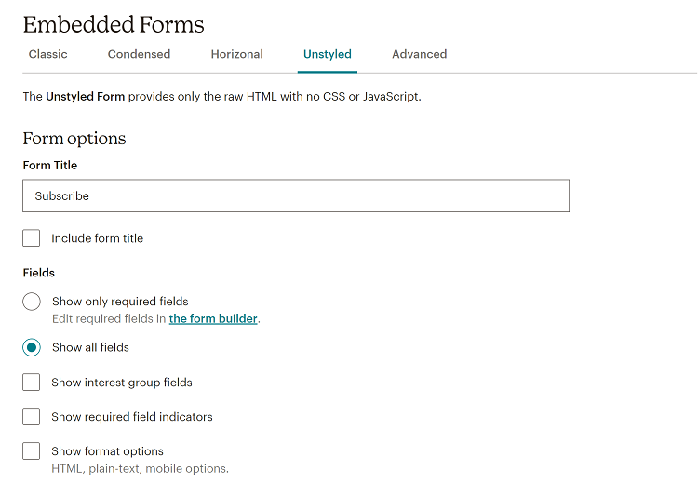Open the form builder link

pos(213,318)
